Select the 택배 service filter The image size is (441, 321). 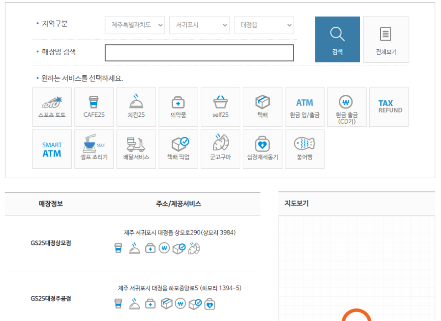pos(262,107)
